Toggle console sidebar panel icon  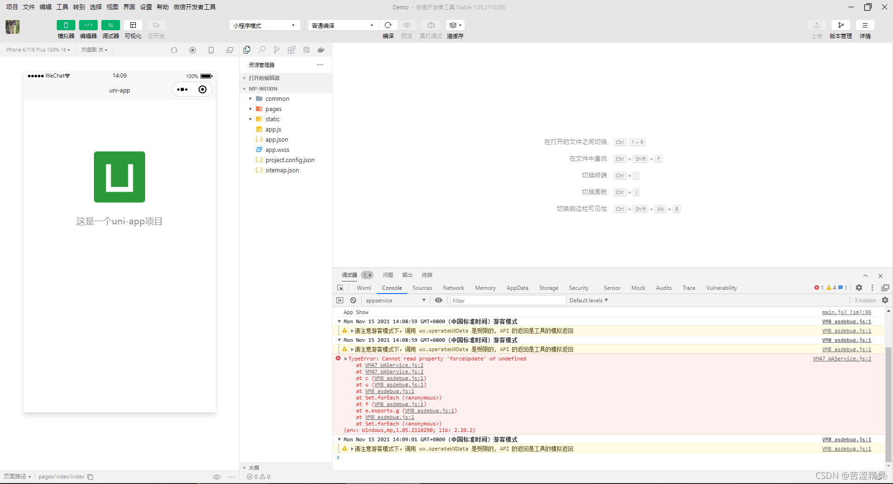pyautogui.click(x=340, y=301)
